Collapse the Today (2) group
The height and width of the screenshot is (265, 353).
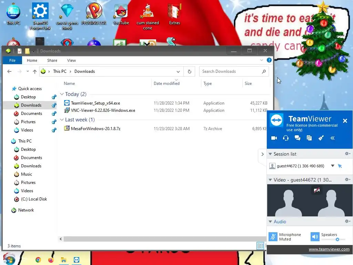pos(62,94)
